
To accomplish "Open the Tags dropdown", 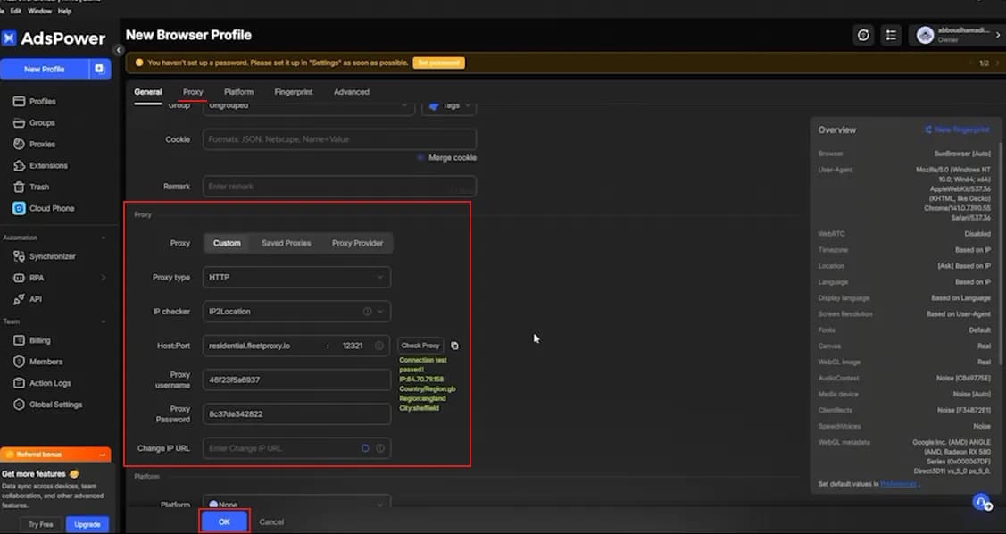I will 449,106.
